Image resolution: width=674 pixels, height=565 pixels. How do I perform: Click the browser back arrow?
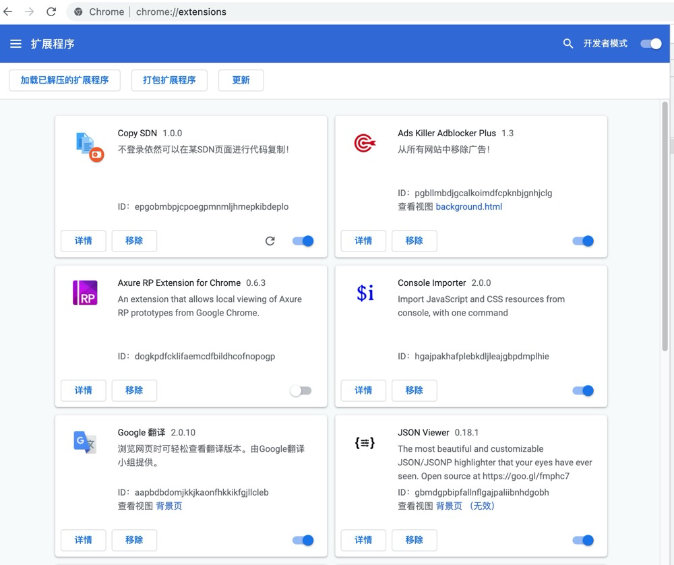tap(7, 11)
